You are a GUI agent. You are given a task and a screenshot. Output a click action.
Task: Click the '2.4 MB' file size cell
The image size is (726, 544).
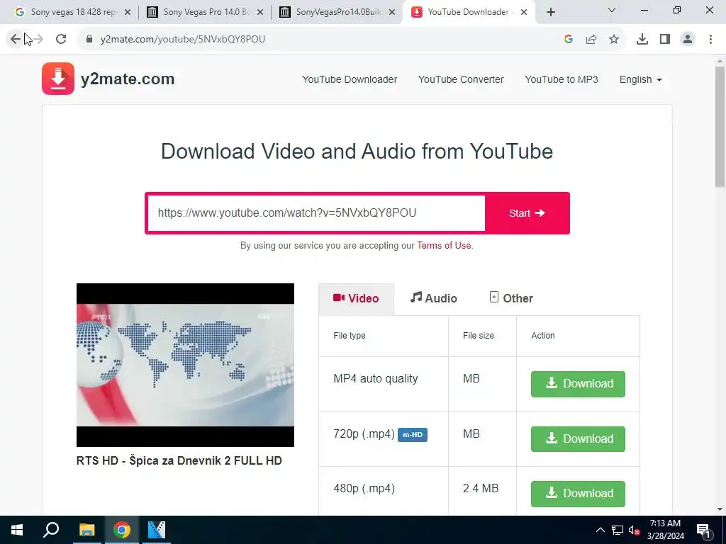coord(481,489)
